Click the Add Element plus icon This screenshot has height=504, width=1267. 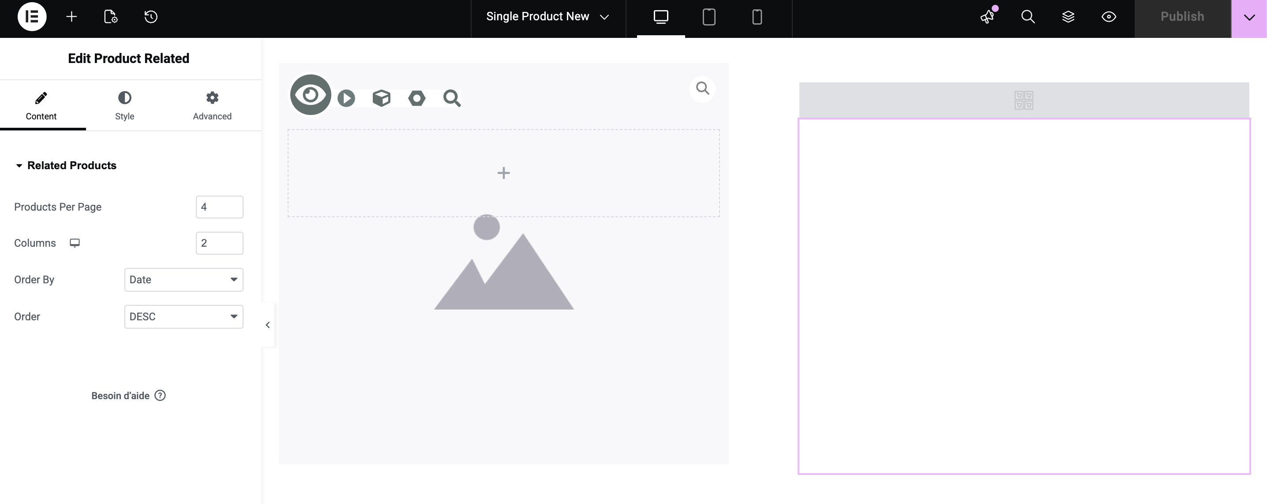click(x=71, y=17)
